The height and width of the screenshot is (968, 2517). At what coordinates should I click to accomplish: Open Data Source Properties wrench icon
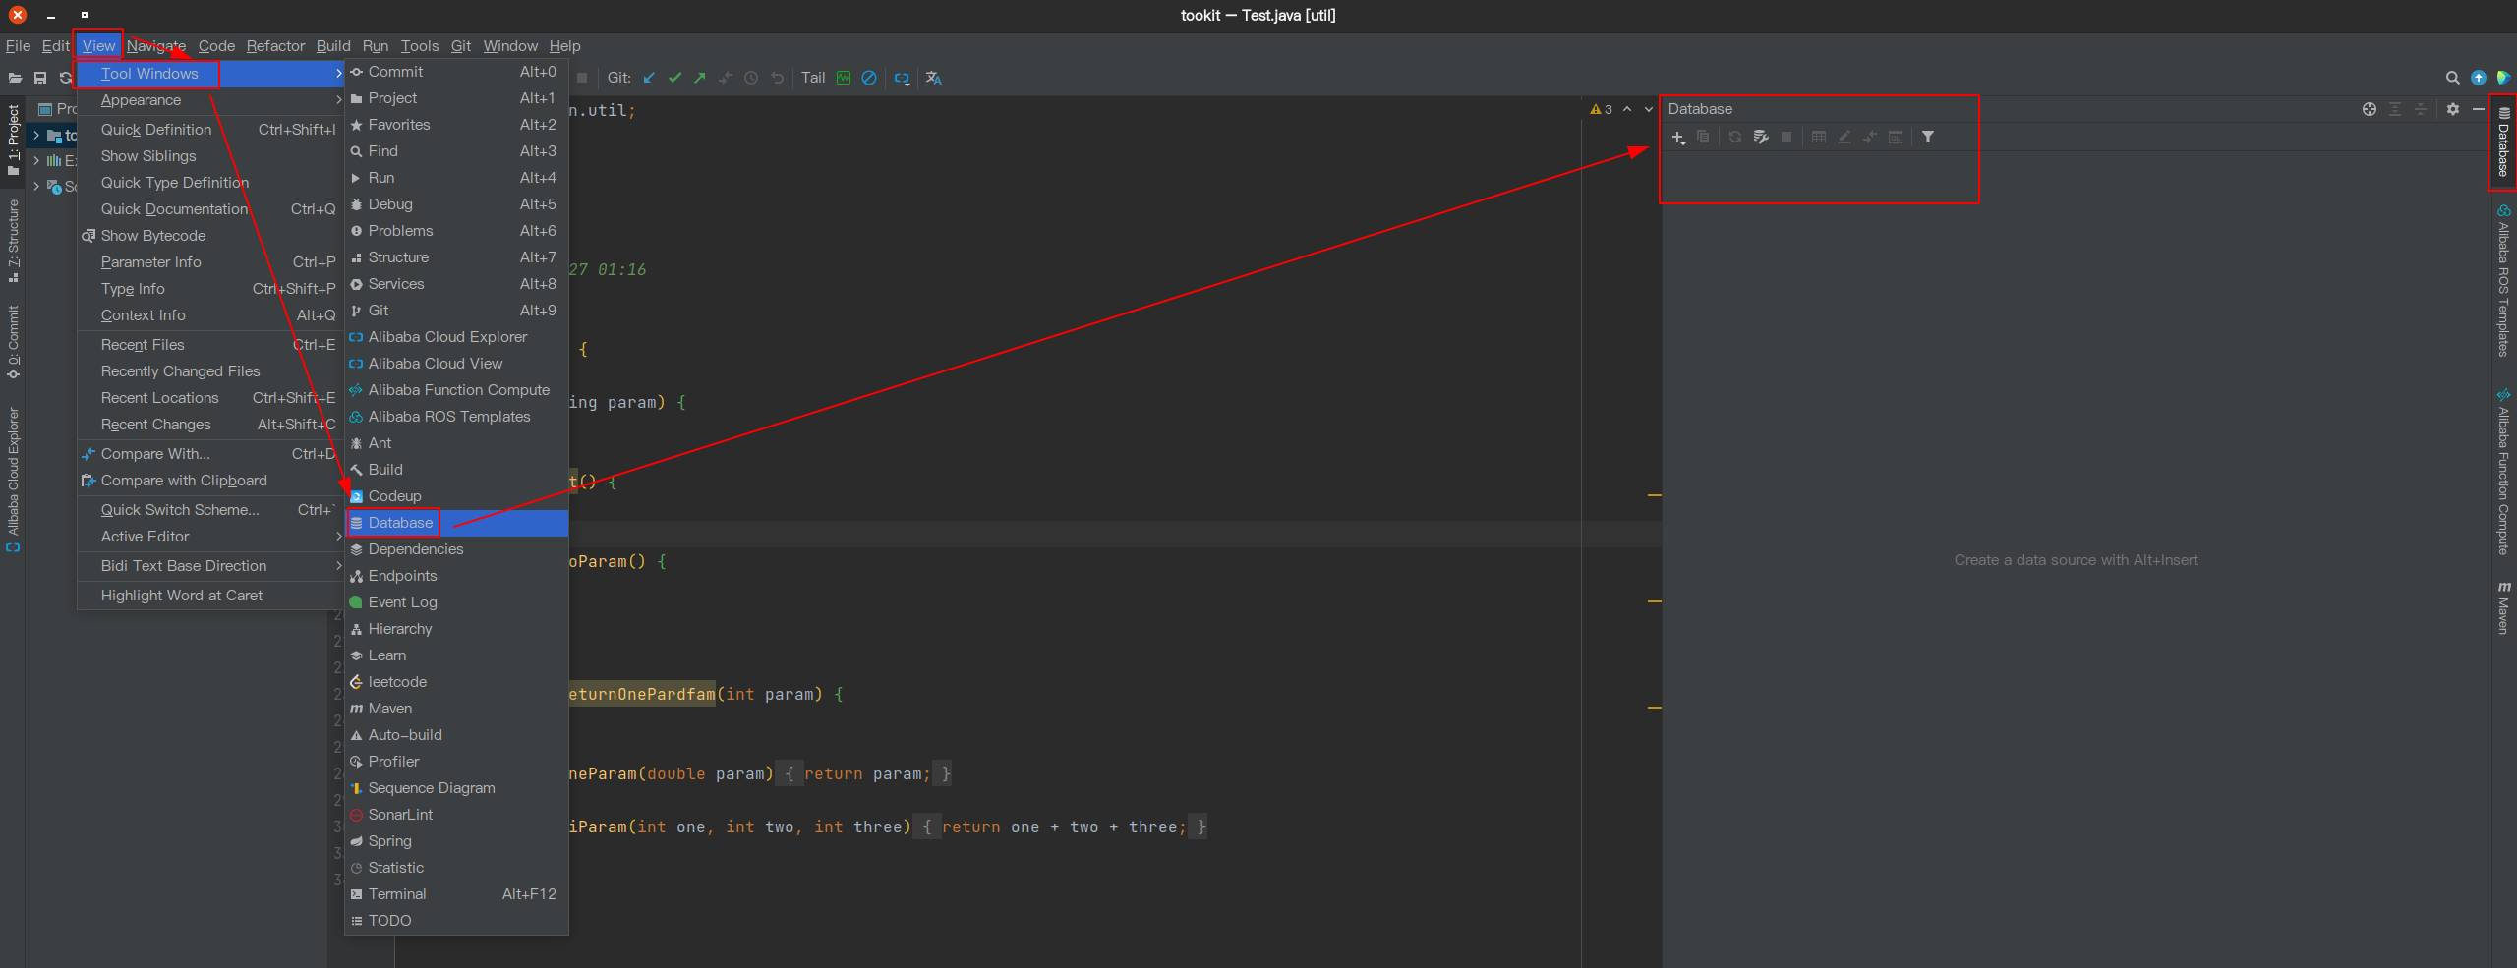(1761, 137)
